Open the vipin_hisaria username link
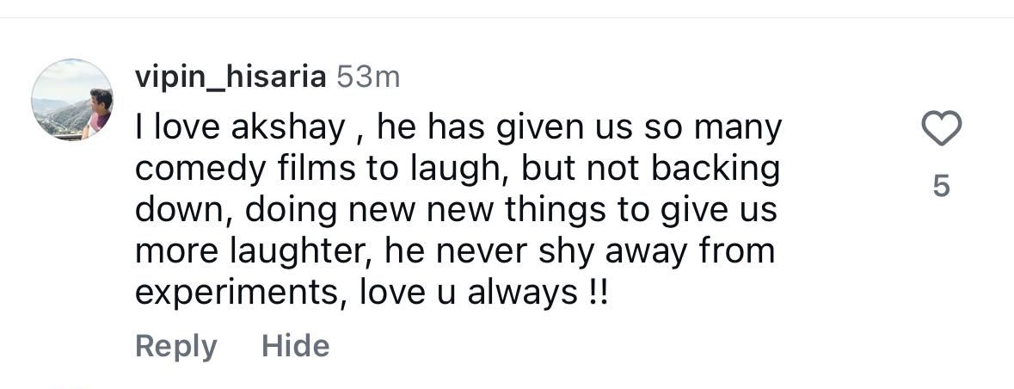Image resolution: width=1014 pixels, height=389 pixels. click(230, 78)
